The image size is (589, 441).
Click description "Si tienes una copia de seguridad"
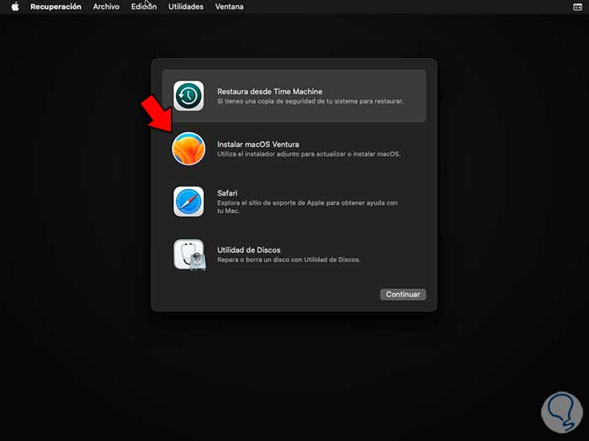[310, 102]
